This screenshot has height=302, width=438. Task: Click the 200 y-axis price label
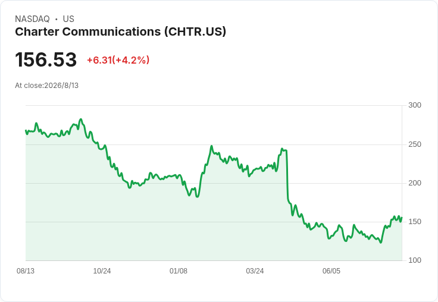(x=415, y=183)
